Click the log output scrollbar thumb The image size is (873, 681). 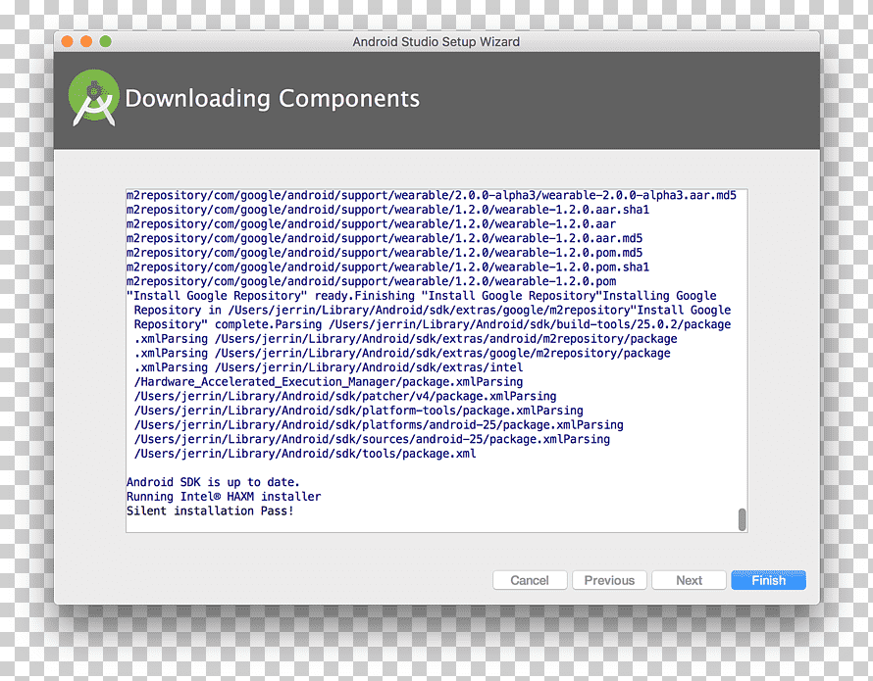pyautogui.click(x=742, y=519)
